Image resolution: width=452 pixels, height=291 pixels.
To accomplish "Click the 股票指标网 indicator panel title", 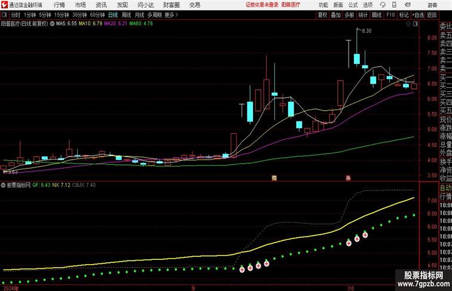I will coord(19,185).
